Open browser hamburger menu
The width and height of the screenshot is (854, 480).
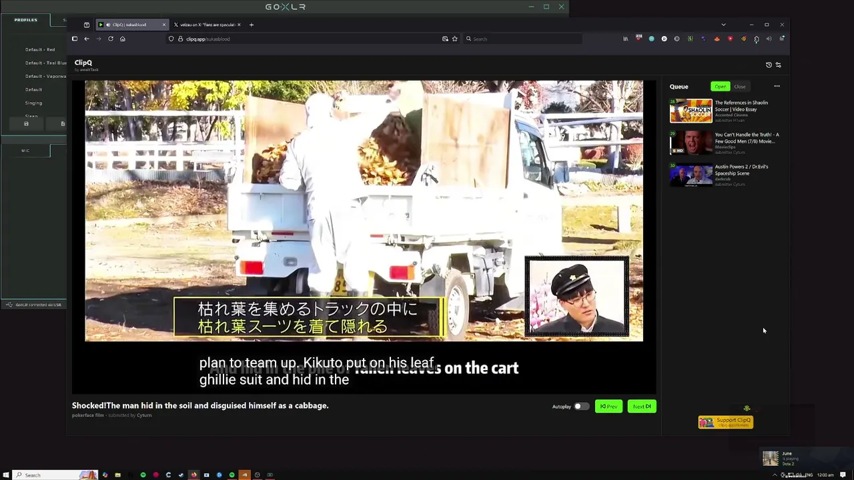[x=781, y=39]
